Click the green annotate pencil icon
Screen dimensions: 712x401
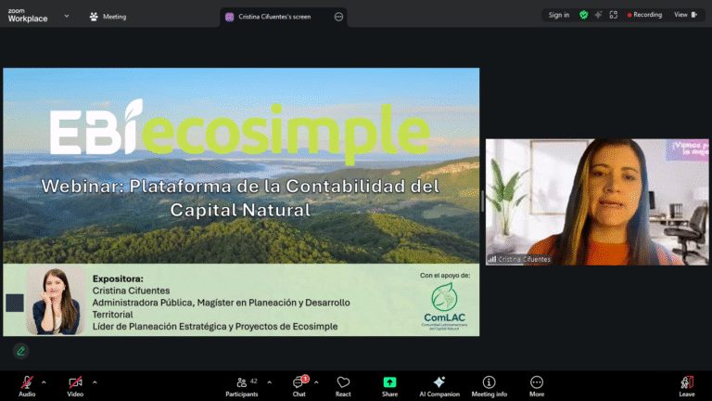(20, 350)
